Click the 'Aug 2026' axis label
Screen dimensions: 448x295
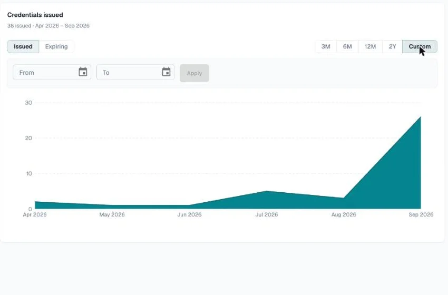pyautogui.click(x=344, y=215)
